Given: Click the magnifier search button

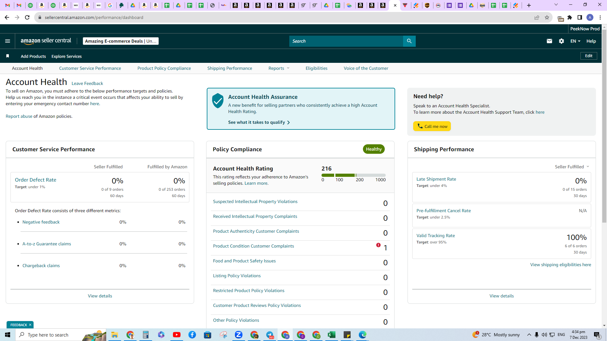Looking at the screenshot, I should (409, 41).
